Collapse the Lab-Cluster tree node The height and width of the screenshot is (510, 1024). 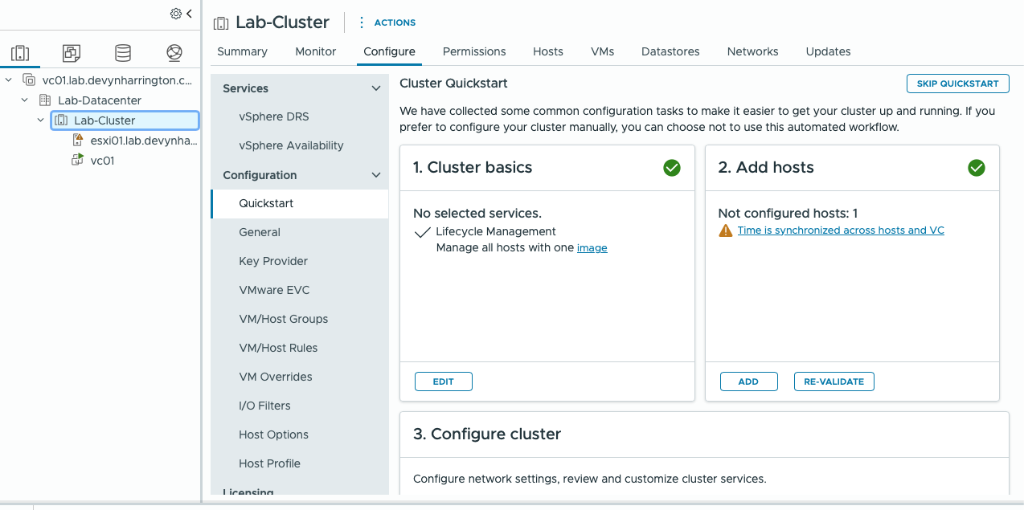[41, 120]
